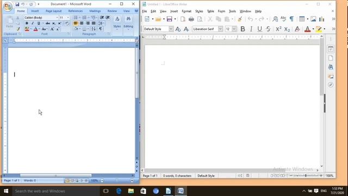Screen dimensions: 348x196
Task: Open the Font dialog launcher in Word
Action: click(69, 34)
